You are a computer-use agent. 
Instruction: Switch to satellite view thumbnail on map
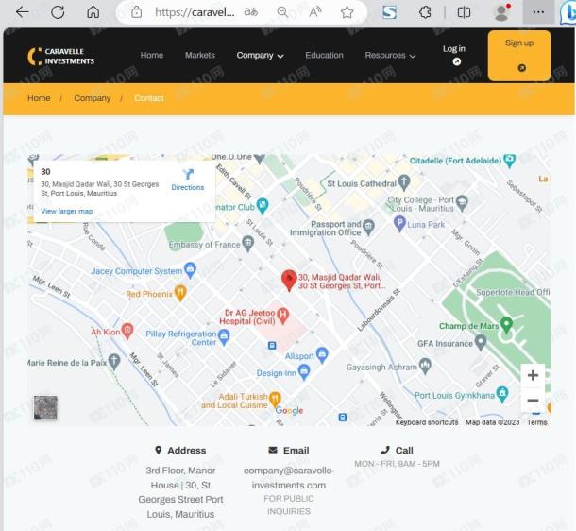tap(45, 407)
